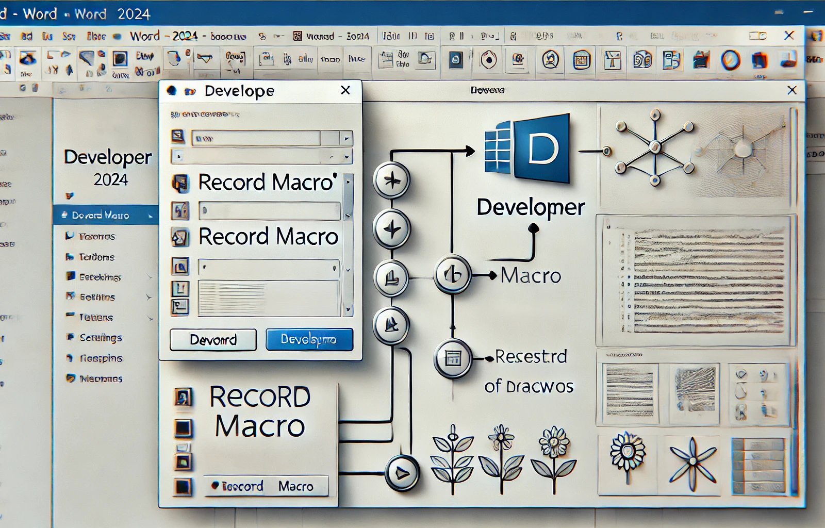Click the circle icon pointing to "Macro"
Viewport: 825px width, 528px height.
tap(452, 274)
